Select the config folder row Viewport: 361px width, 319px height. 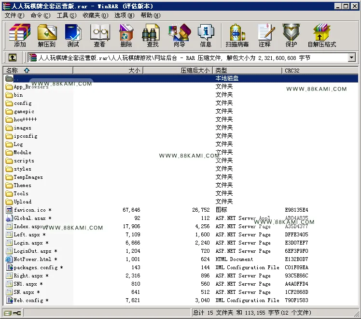click(180, 103)
